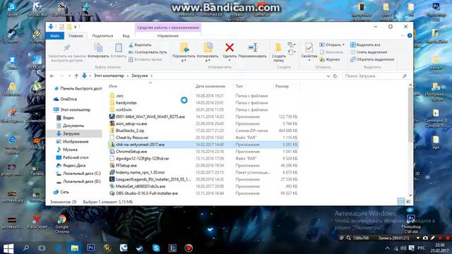Image resolution: width=452 pixels, height=254 pixels.
Task: Click Скопировать путь in ribbon
Action: point(148,52)
